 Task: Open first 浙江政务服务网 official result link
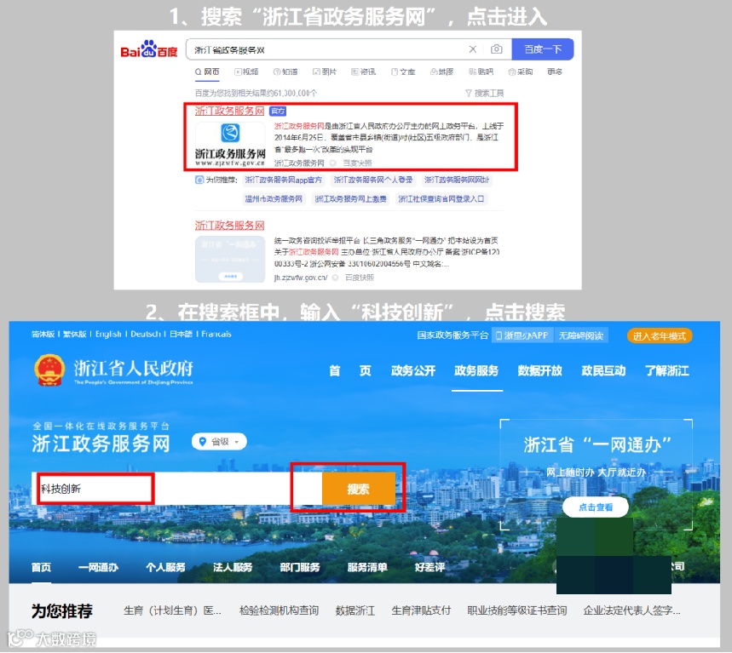pos(229,111)
